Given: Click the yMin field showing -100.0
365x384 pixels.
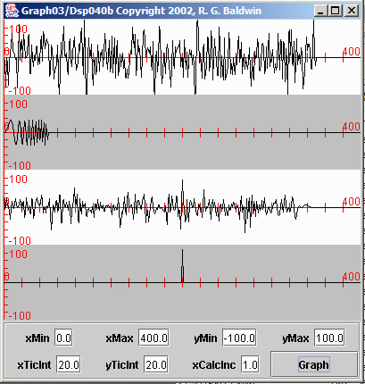Looking at the screenshot, I should tap(239, 338).
